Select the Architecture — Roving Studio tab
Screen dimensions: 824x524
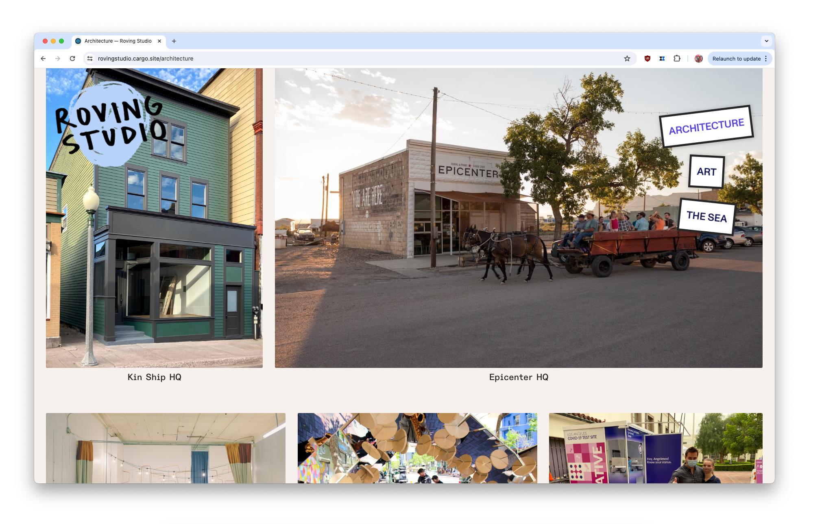(x=118, y=41)
